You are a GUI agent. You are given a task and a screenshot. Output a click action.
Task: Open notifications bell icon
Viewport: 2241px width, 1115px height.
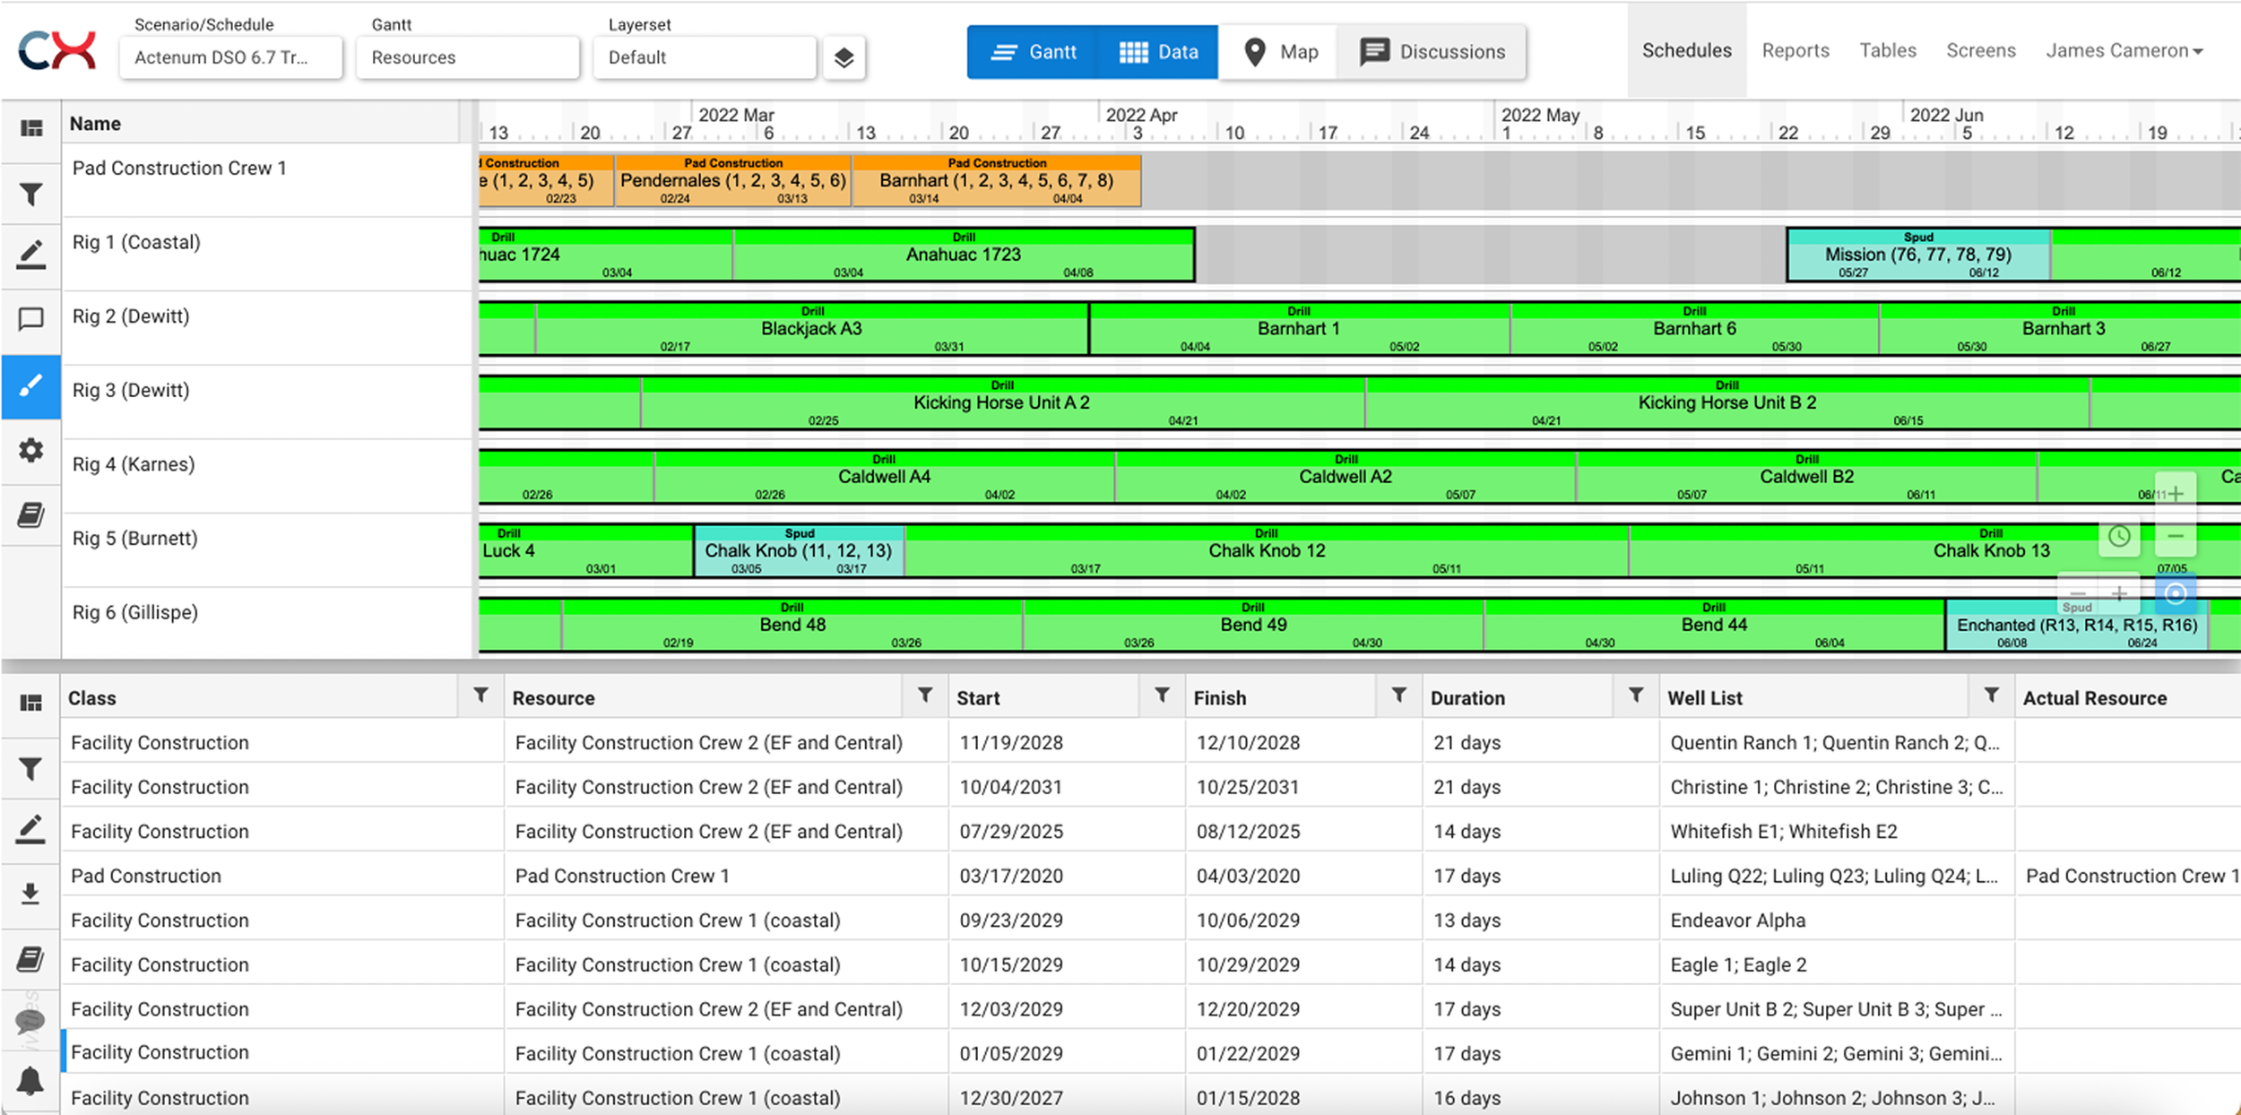point(30,1080)
